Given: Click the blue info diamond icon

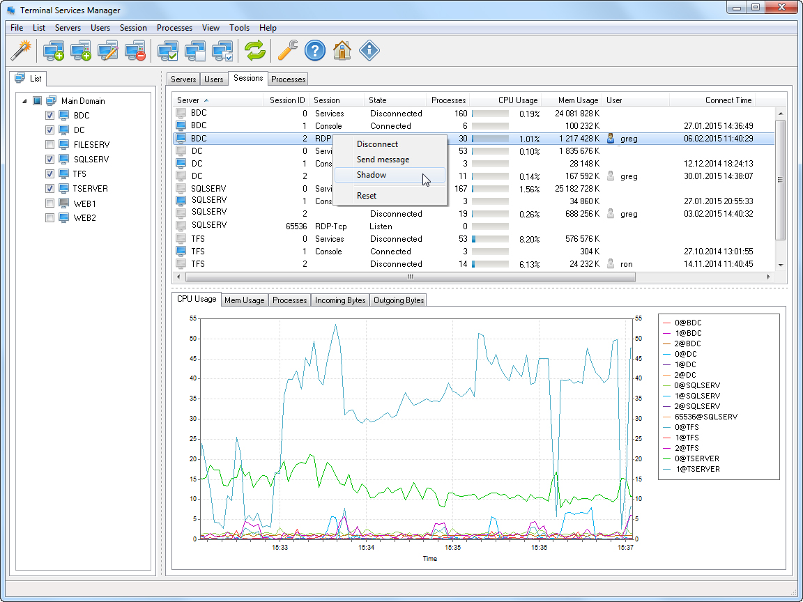Looking at the screenshot, I should [x=369, y=50].
